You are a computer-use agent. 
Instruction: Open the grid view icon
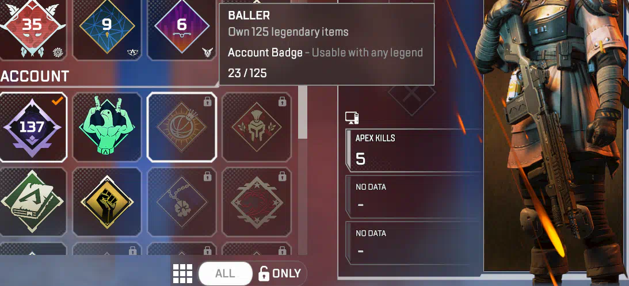183,273
